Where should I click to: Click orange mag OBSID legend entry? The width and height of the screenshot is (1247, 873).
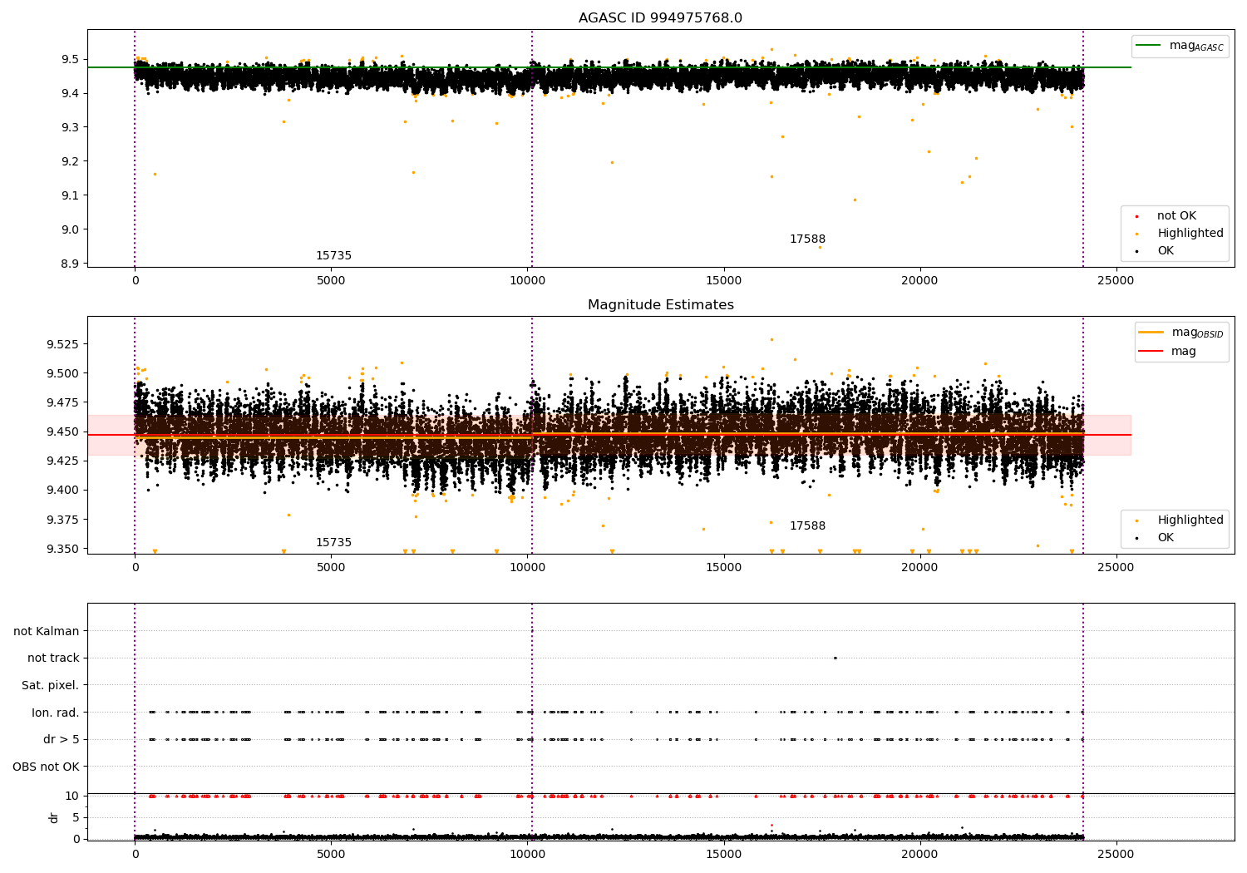[1180, 333]
